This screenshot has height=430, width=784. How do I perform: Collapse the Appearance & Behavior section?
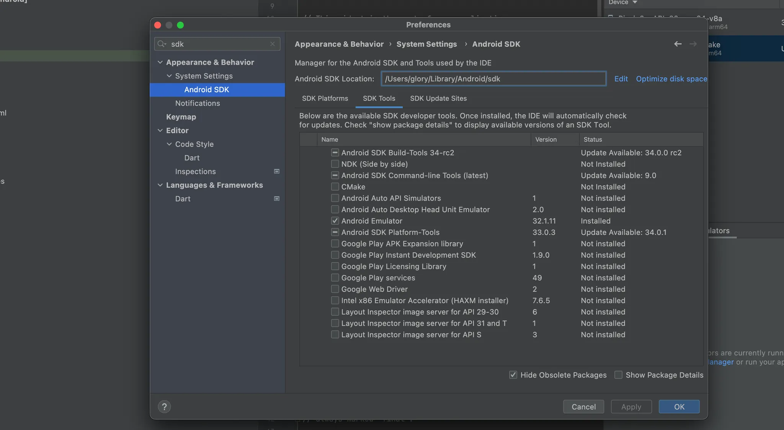coord(160,62)
